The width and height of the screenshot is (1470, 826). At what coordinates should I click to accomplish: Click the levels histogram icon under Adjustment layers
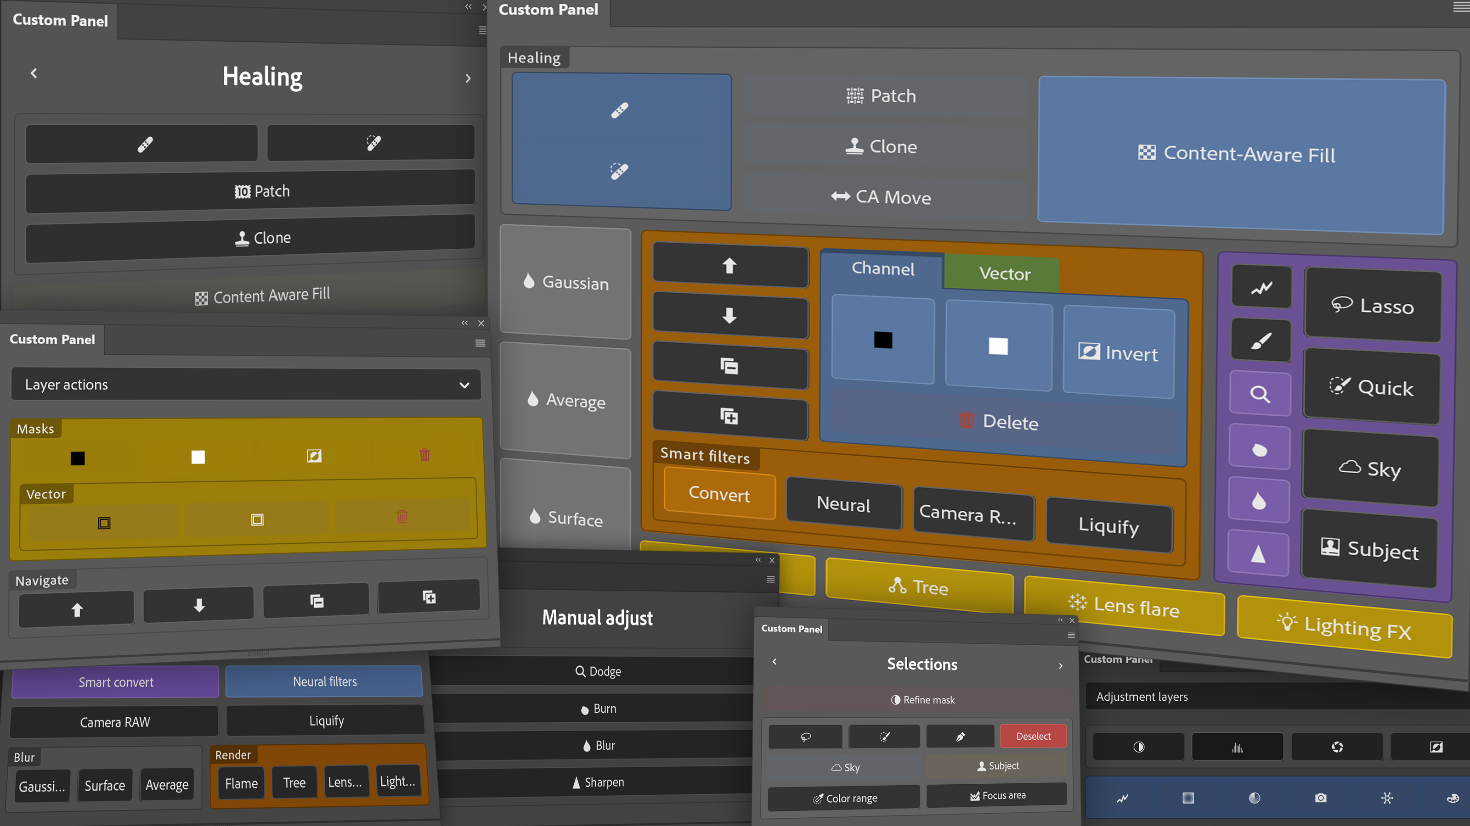click(x=1237, y=748)
